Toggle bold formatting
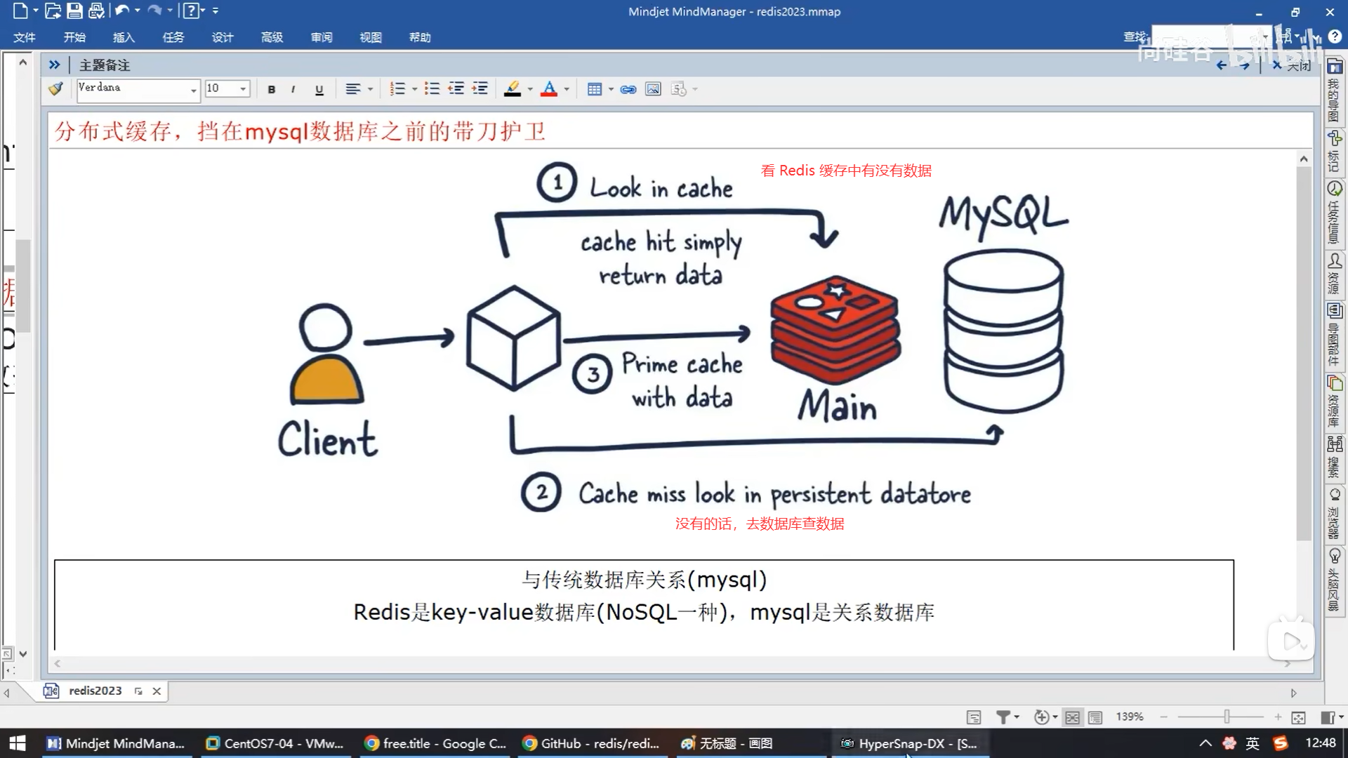 [272, 89]
